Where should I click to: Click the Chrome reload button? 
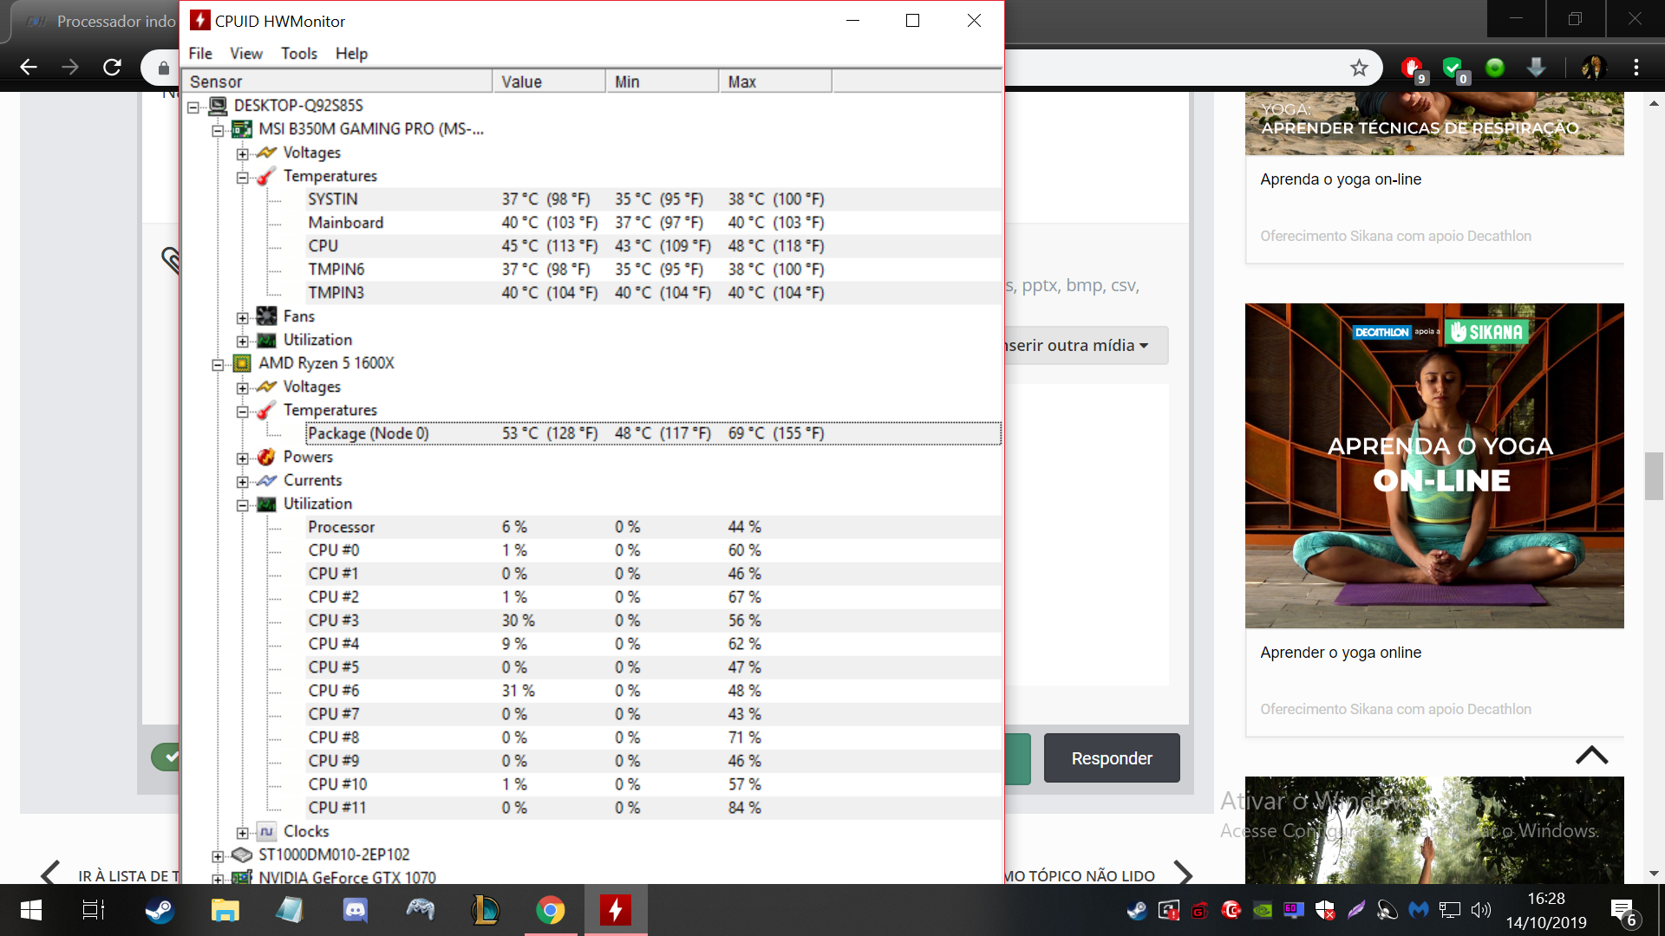(112, 68)
